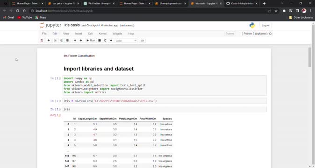Click the Species column header
The height and width of the screenshot is (168, 315).
[167, 119]
